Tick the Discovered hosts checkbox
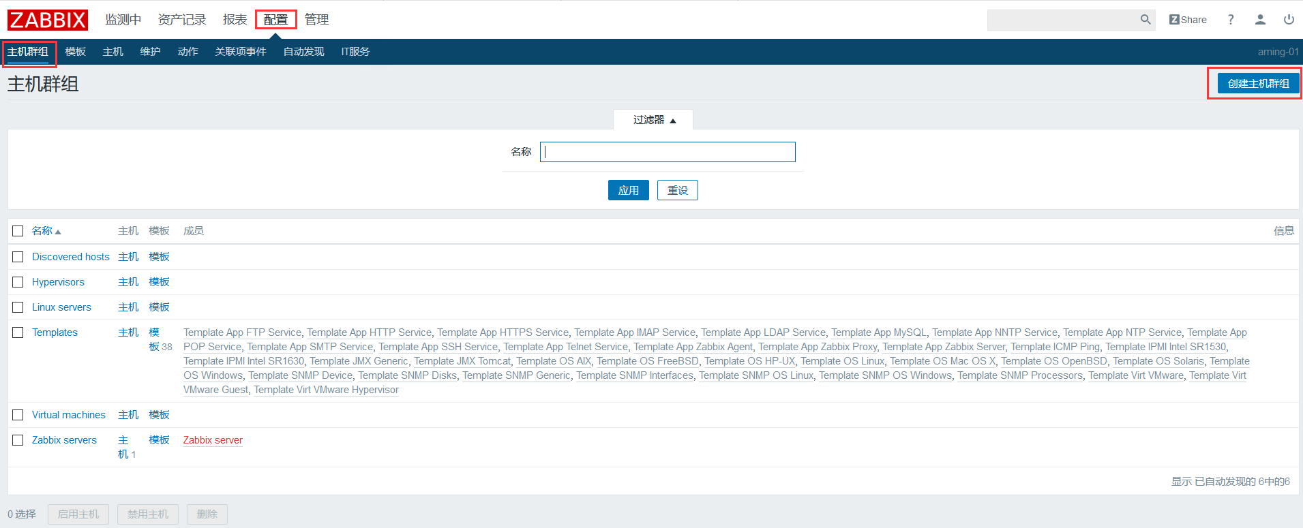The width and height of the screenshot is (1303, 528). pos(18,257)
